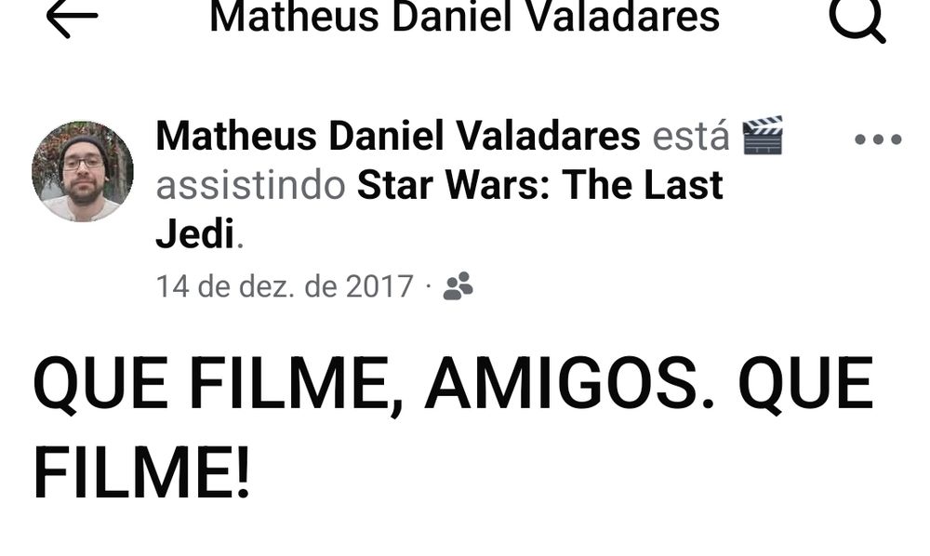Tap the gray word assistindo
Image resolution: width=930 pixels, height=556 pixels.
click(x=251, y=185)
